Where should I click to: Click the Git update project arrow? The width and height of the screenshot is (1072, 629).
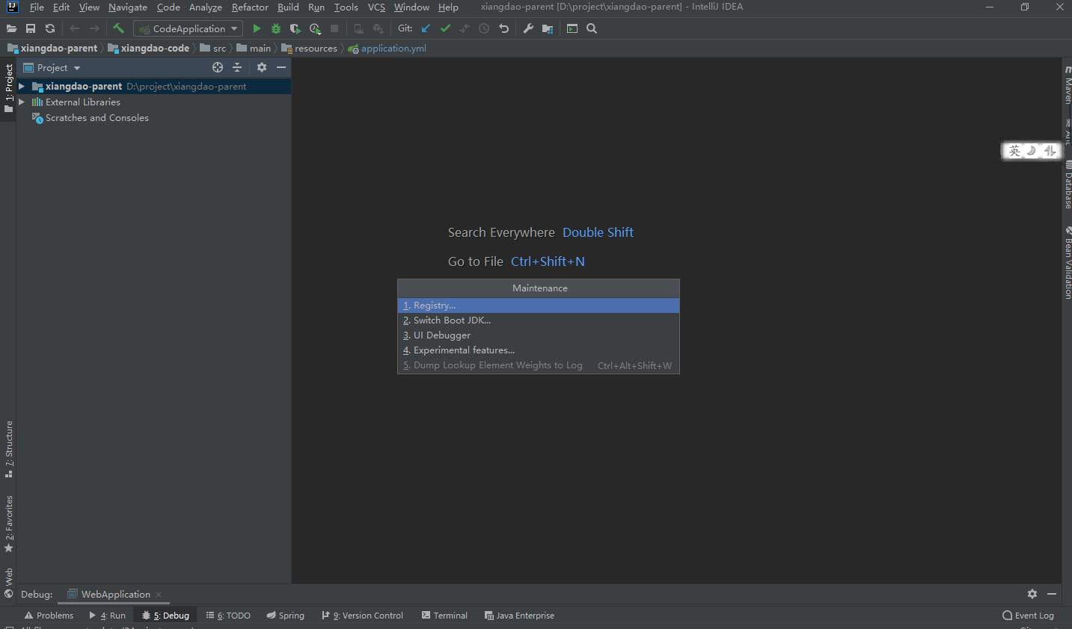(426, 28)
